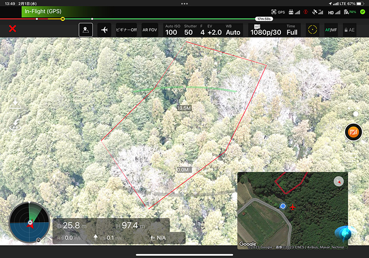The image size is (369, 258).
Task: Select the aircraft mode icon
Action: (x=104, y=30)
